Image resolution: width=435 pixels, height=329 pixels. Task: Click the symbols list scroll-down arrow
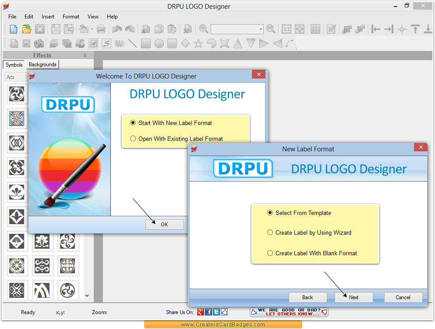click(x=87, y=296)
